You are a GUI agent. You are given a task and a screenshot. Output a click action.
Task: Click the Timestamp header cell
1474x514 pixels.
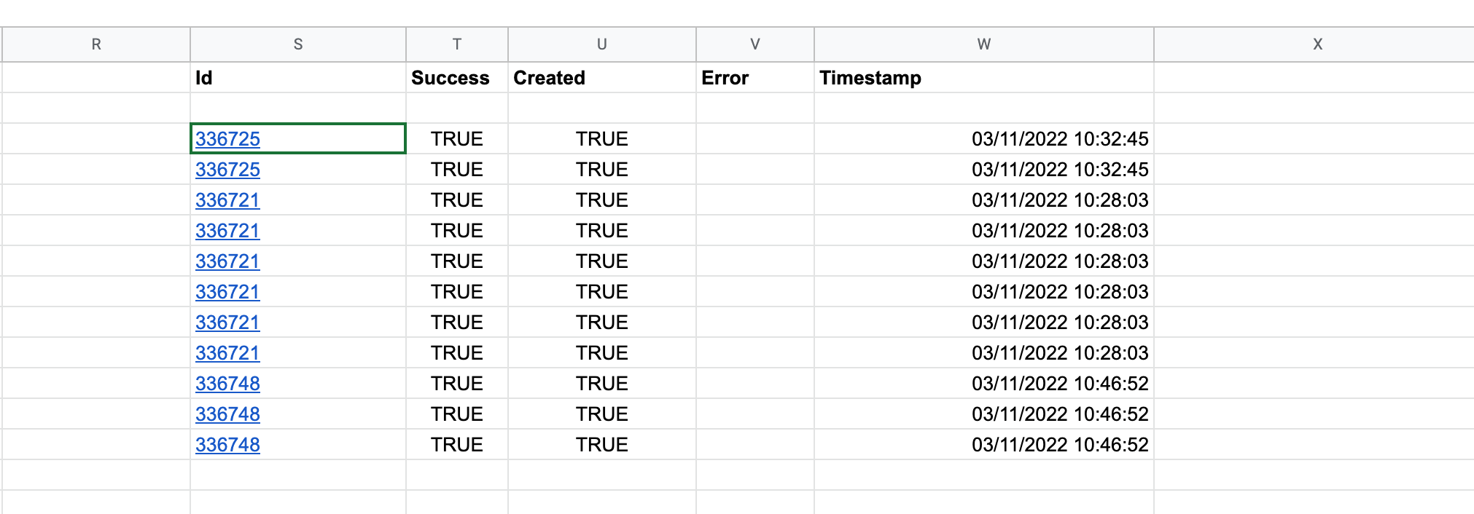(983, 78)
